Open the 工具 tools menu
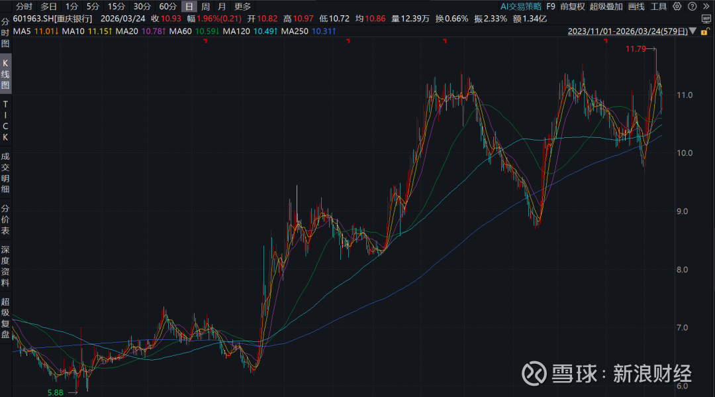Viewport: 715px width, 397px height. (659, 7)
